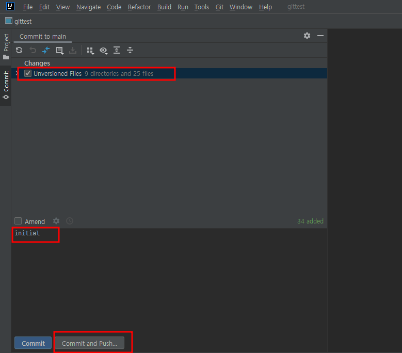This screenshot has width=402, height=353.
Task: Click the Rollback arrow icon
Action: coord(33,50)
